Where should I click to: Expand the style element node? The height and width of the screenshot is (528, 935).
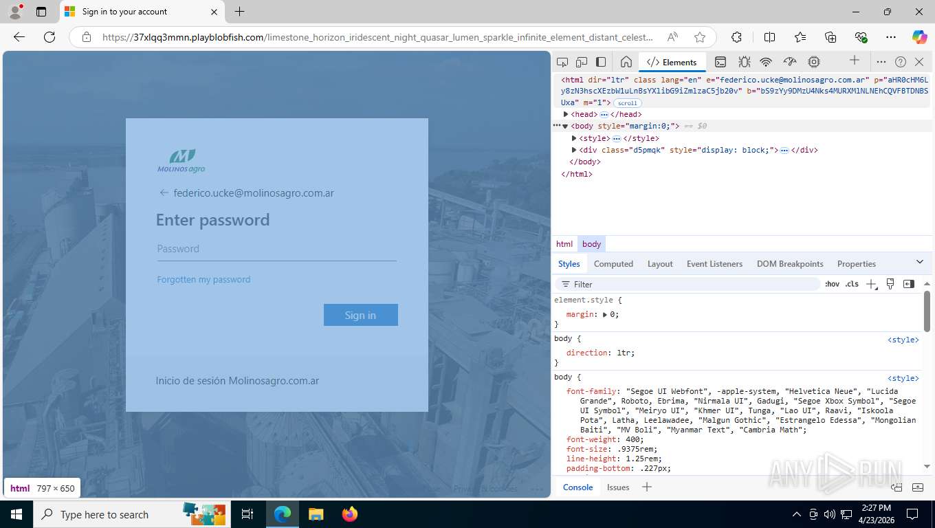point(574,138)
